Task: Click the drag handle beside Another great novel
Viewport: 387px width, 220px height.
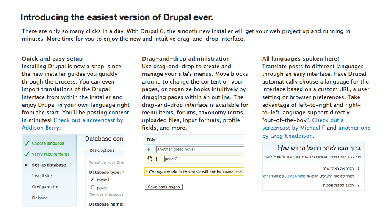Action: click(x=149, y=149)
